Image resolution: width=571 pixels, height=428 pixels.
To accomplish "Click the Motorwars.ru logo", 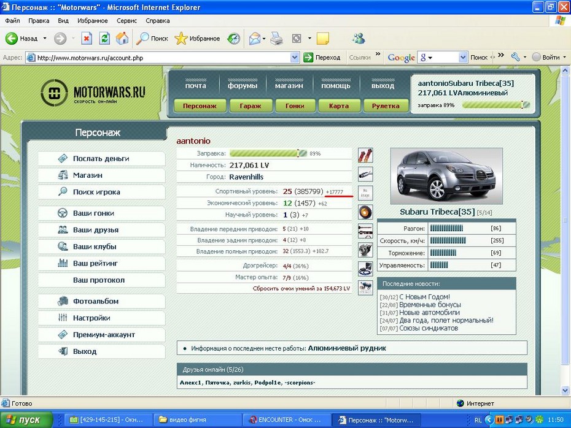I will click(93, 93).
